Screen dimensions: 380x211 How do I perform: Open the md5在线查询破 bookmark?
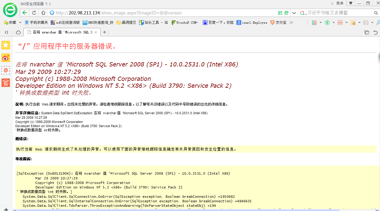(x=65, y=23)
